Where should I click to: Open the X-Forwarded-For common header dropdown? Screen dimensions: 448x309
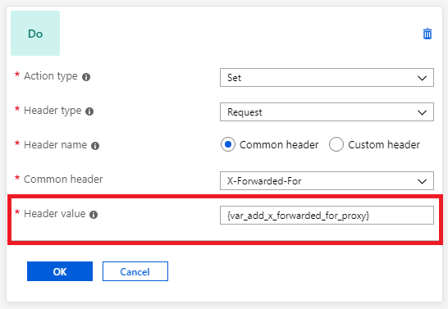(x=327, y=180)
